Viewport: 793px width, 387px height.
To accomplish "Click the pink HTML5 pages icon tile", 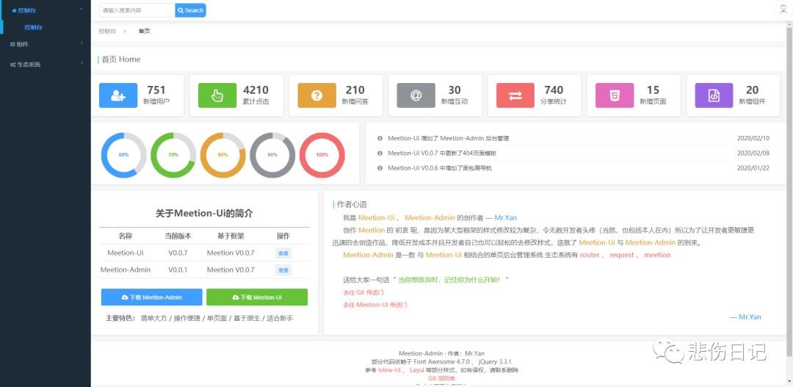I will tap(615, 95).
